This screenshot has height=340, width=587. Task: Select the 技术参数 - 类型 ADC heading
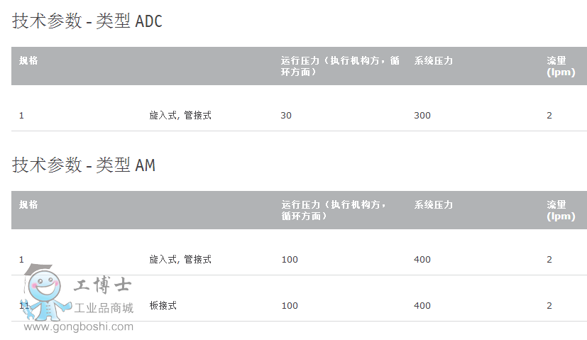tap(87, 21)
